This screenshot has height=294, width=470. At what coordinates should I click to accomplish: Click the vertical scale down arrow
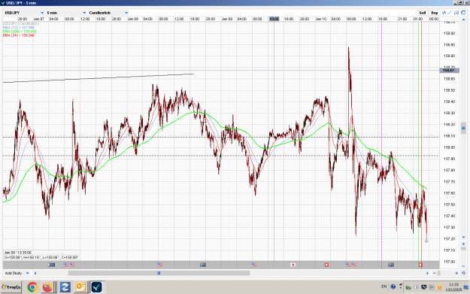[463, 237]
